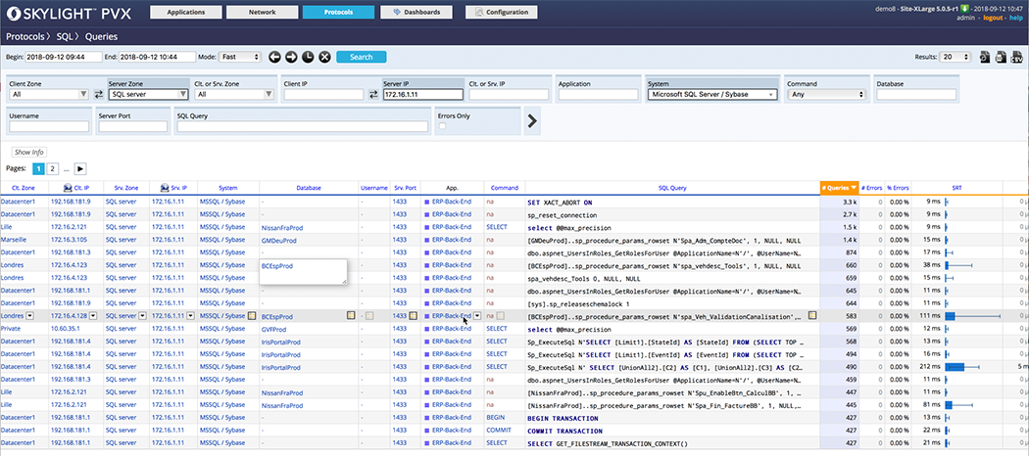This screenshot has width=1029, height=456.
Task: Export results as CSV file
Action: [x=1016, y=58]
